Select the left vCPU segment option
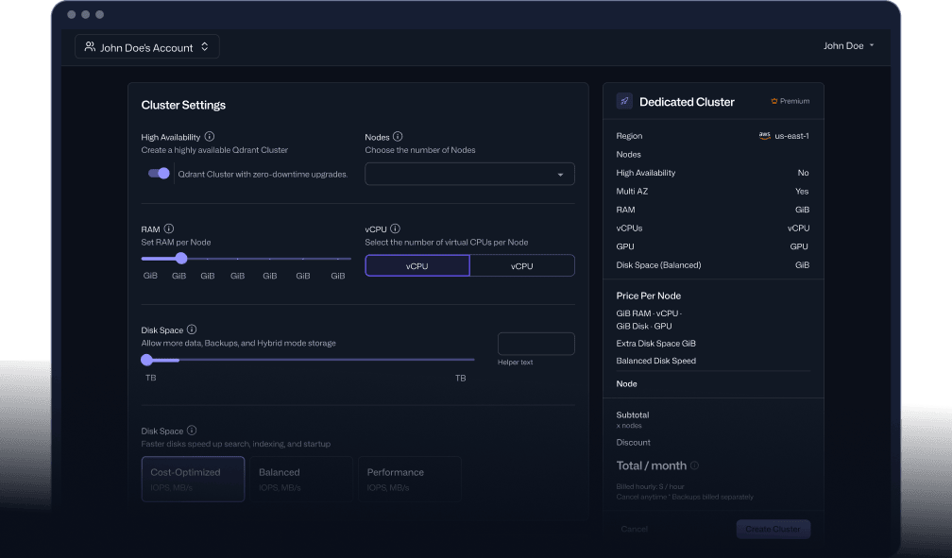The width and height of the screenshot is (952, 558). pos(417,266)
